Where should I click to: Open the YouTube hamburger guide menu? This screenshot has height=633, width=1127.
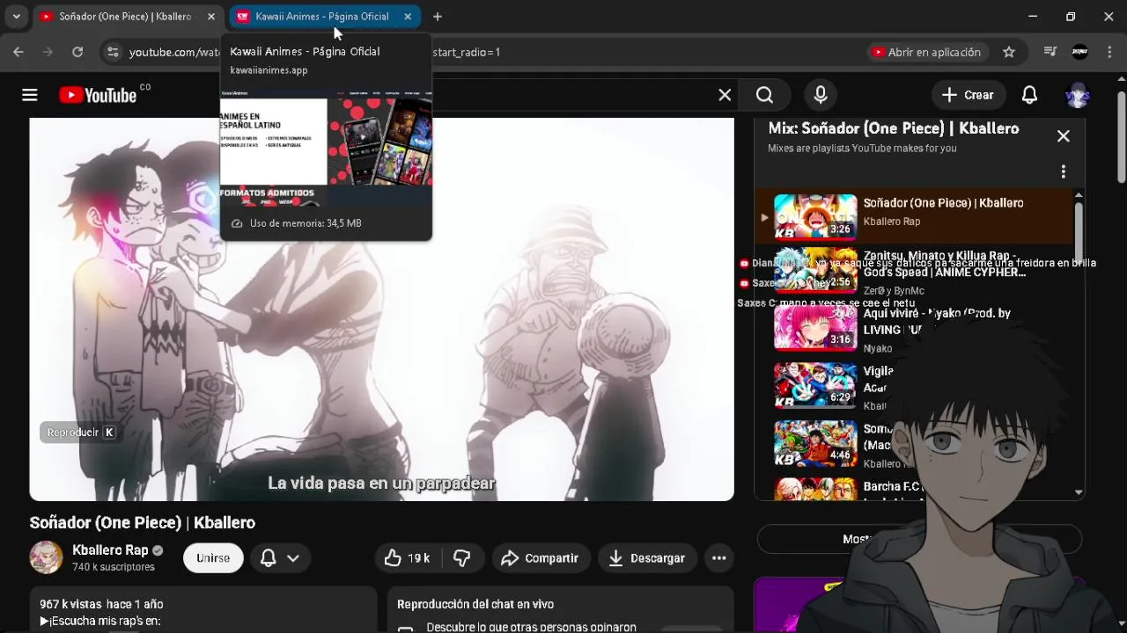(30, 95)
